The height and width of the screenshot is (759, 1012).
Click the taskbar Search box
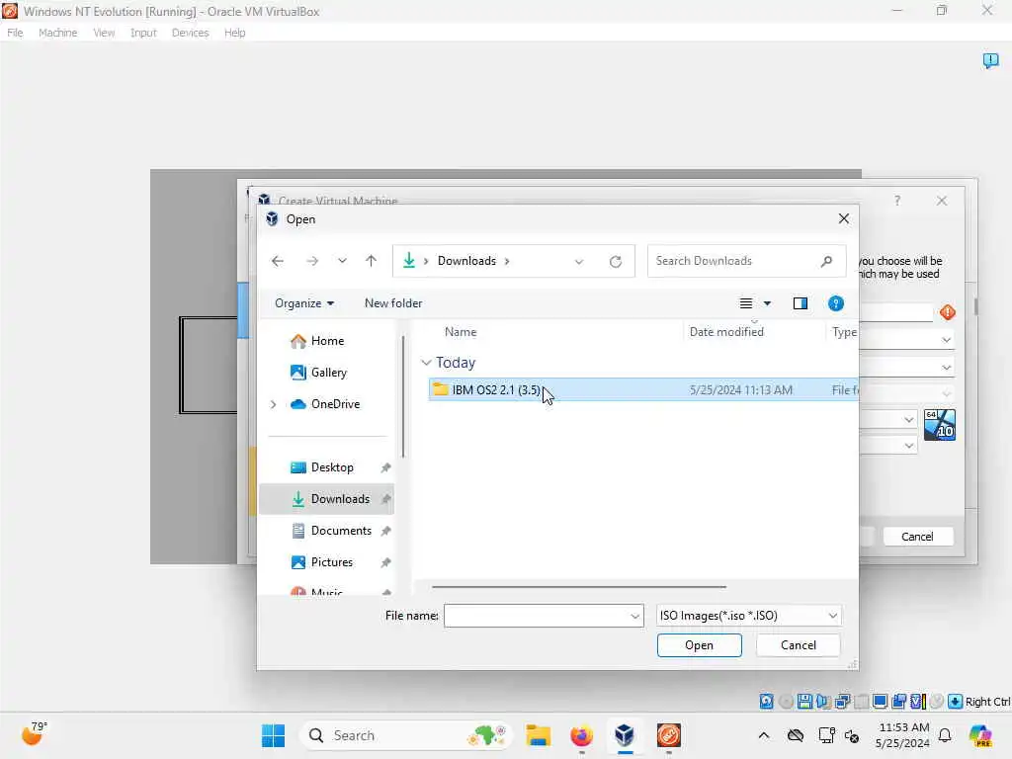(x=404, y=735)
